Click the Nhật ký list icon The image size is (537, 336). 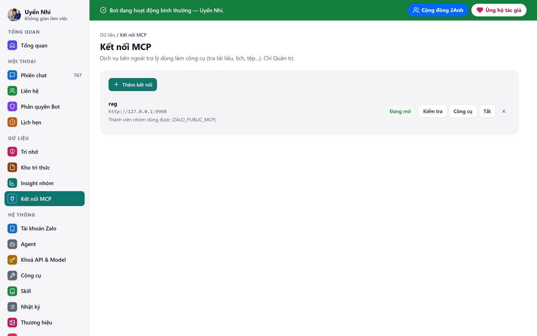[12, 307]
